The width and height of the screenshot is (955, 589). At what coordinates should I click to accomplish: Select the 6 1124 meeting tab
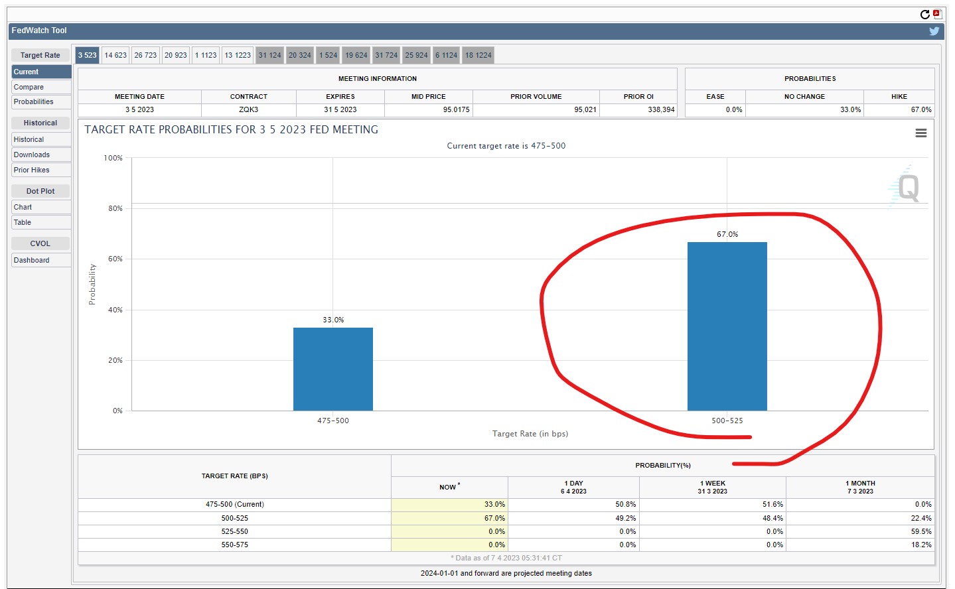pyautogui.click(x=446, y=55)
